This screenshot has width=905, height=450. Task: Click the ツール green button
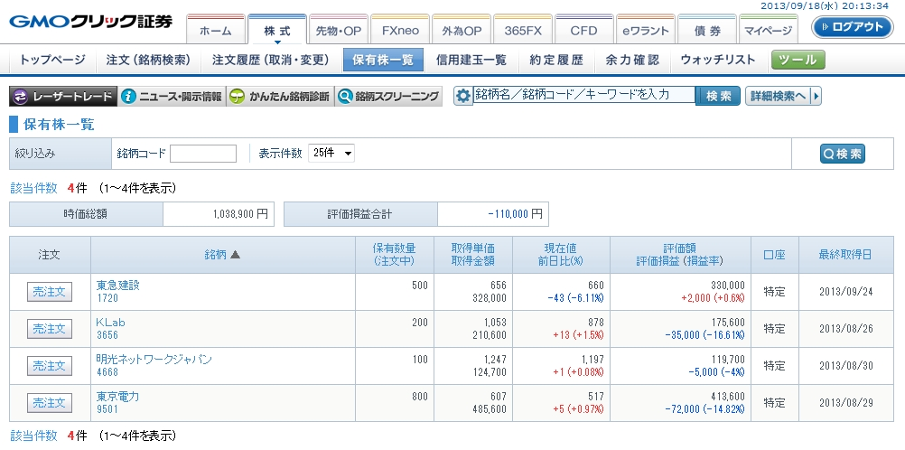(798, 61)
